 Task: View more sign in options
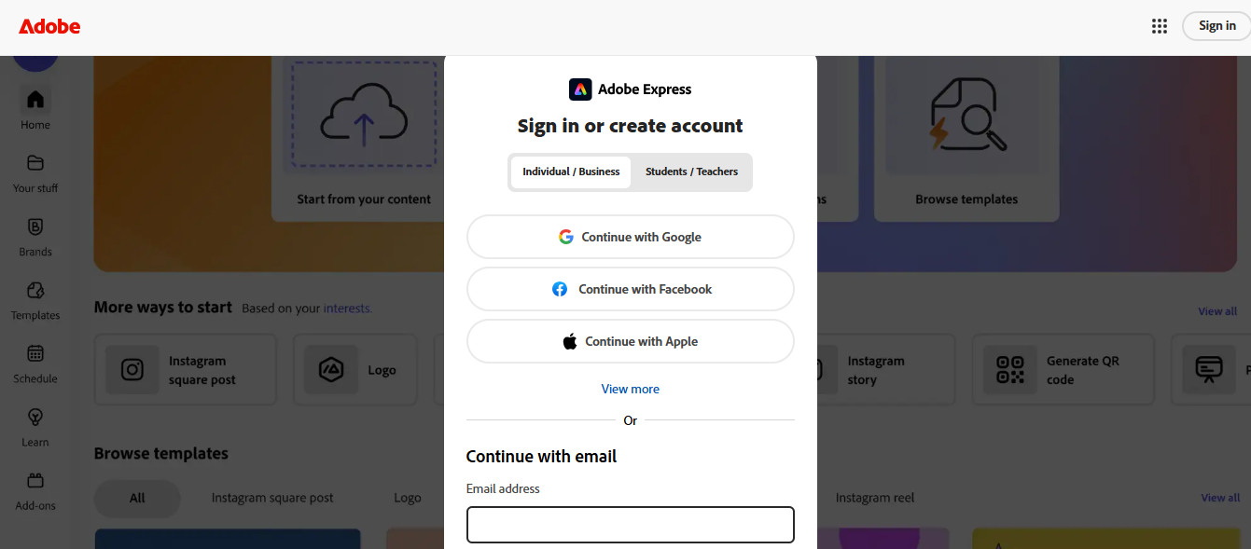pyautogui.click(x=630, y=389)
